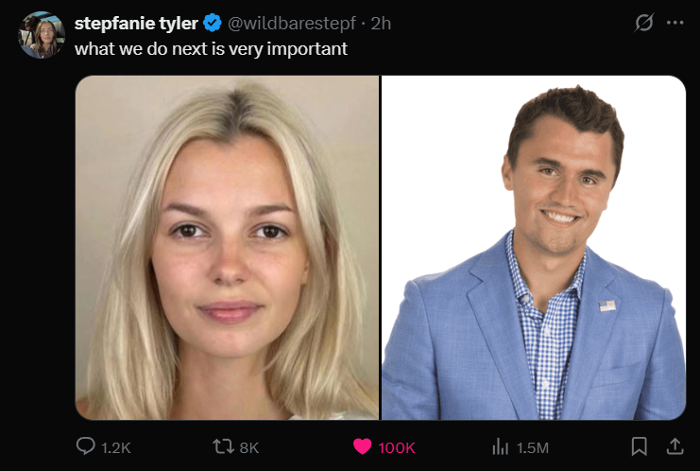The image size is (700, 471).
Task: Open the right photo of the man in the blue blazer
Action: pyautogui.click(x=533, y=248)
